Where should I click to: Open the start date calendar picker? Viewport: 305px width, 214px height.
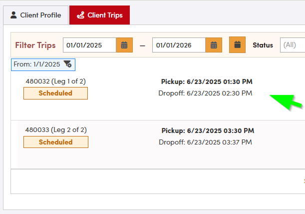(124, 45)
